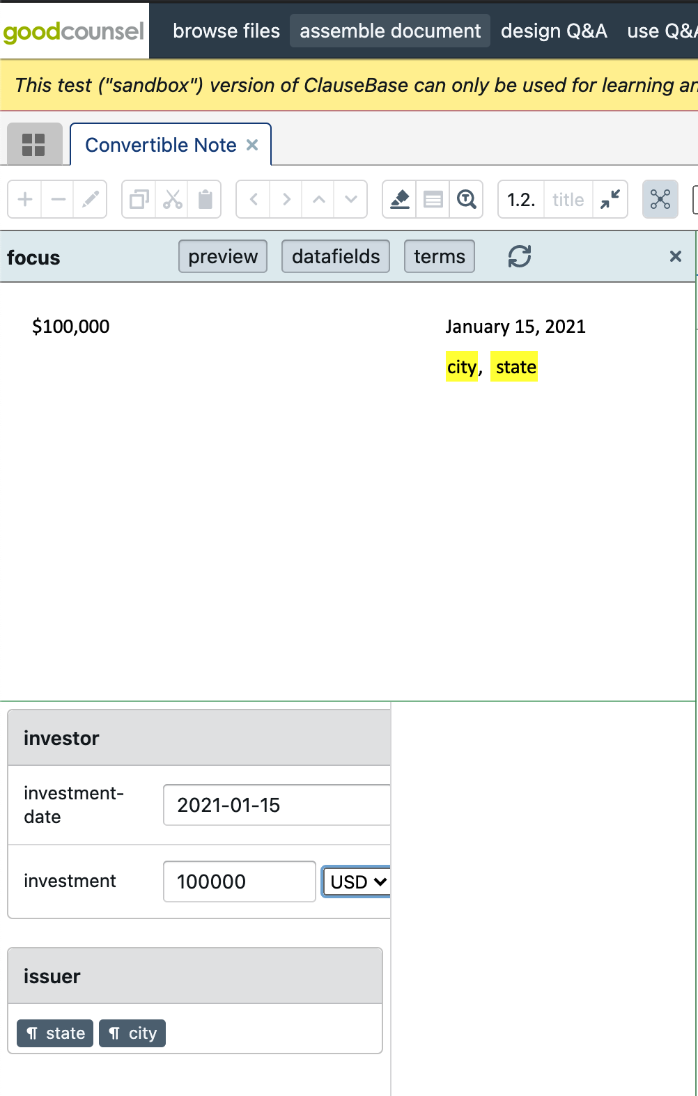698x1096 pixels.
Task: Click the state datafield tag
Action: click(x=55, y=1033)
